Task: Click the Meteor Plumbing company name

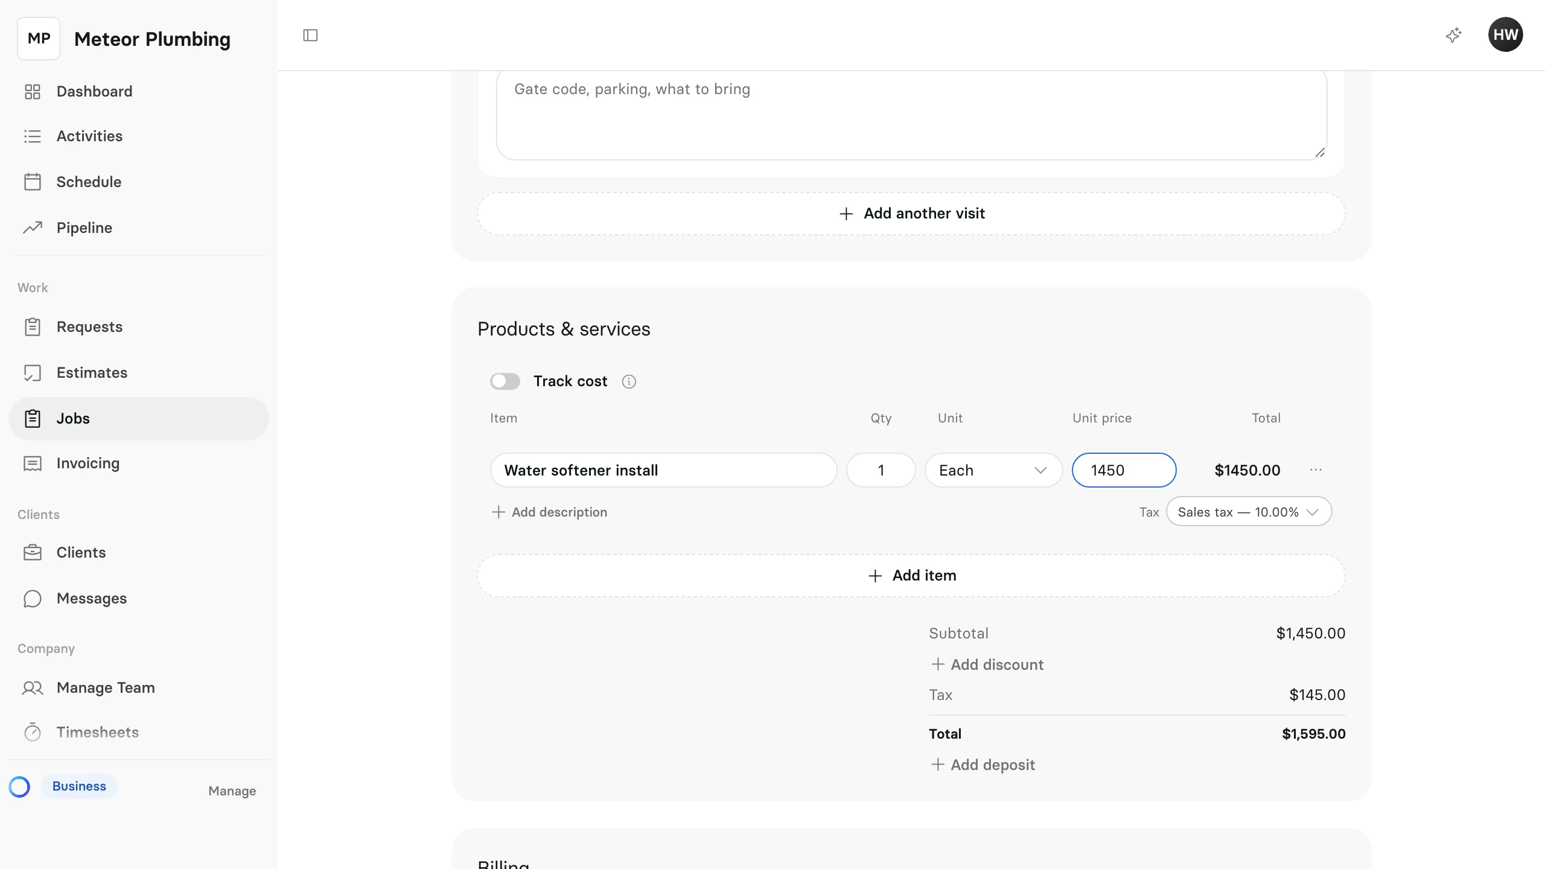Action: [x=152, y=39]
